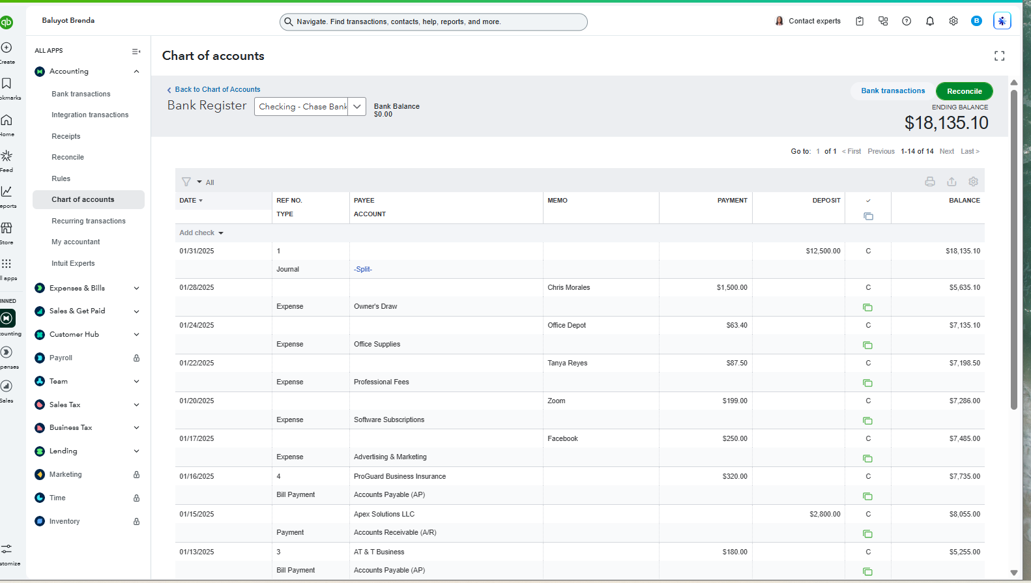Open Integration transactions menu item
This screenshot has width=1031, height=583.
(x=90, y=115)
